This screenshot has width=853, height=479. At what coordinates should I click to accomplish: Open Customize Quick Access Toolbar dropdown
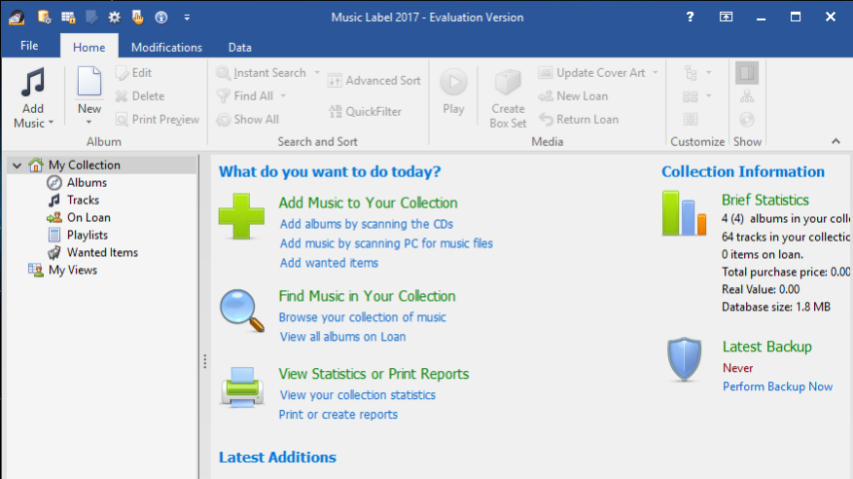coord(187,17)
